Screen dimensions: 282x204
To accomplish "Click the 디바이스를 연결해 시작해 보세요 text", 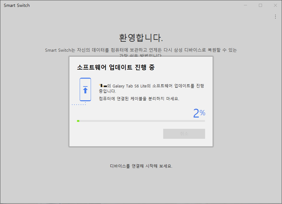I will (x=141, y=166).
